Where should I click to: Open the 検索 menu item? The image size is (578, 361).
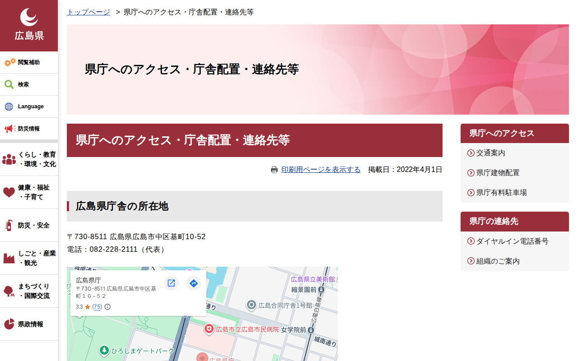point(29,84)
